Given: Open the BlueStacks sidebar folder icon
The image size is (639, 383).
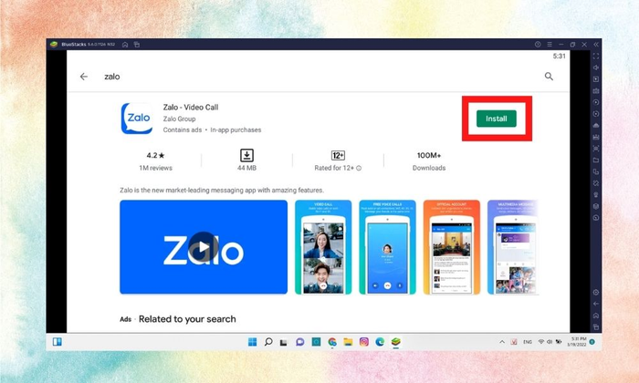Looking at the screenshot, I should [596, 160].
